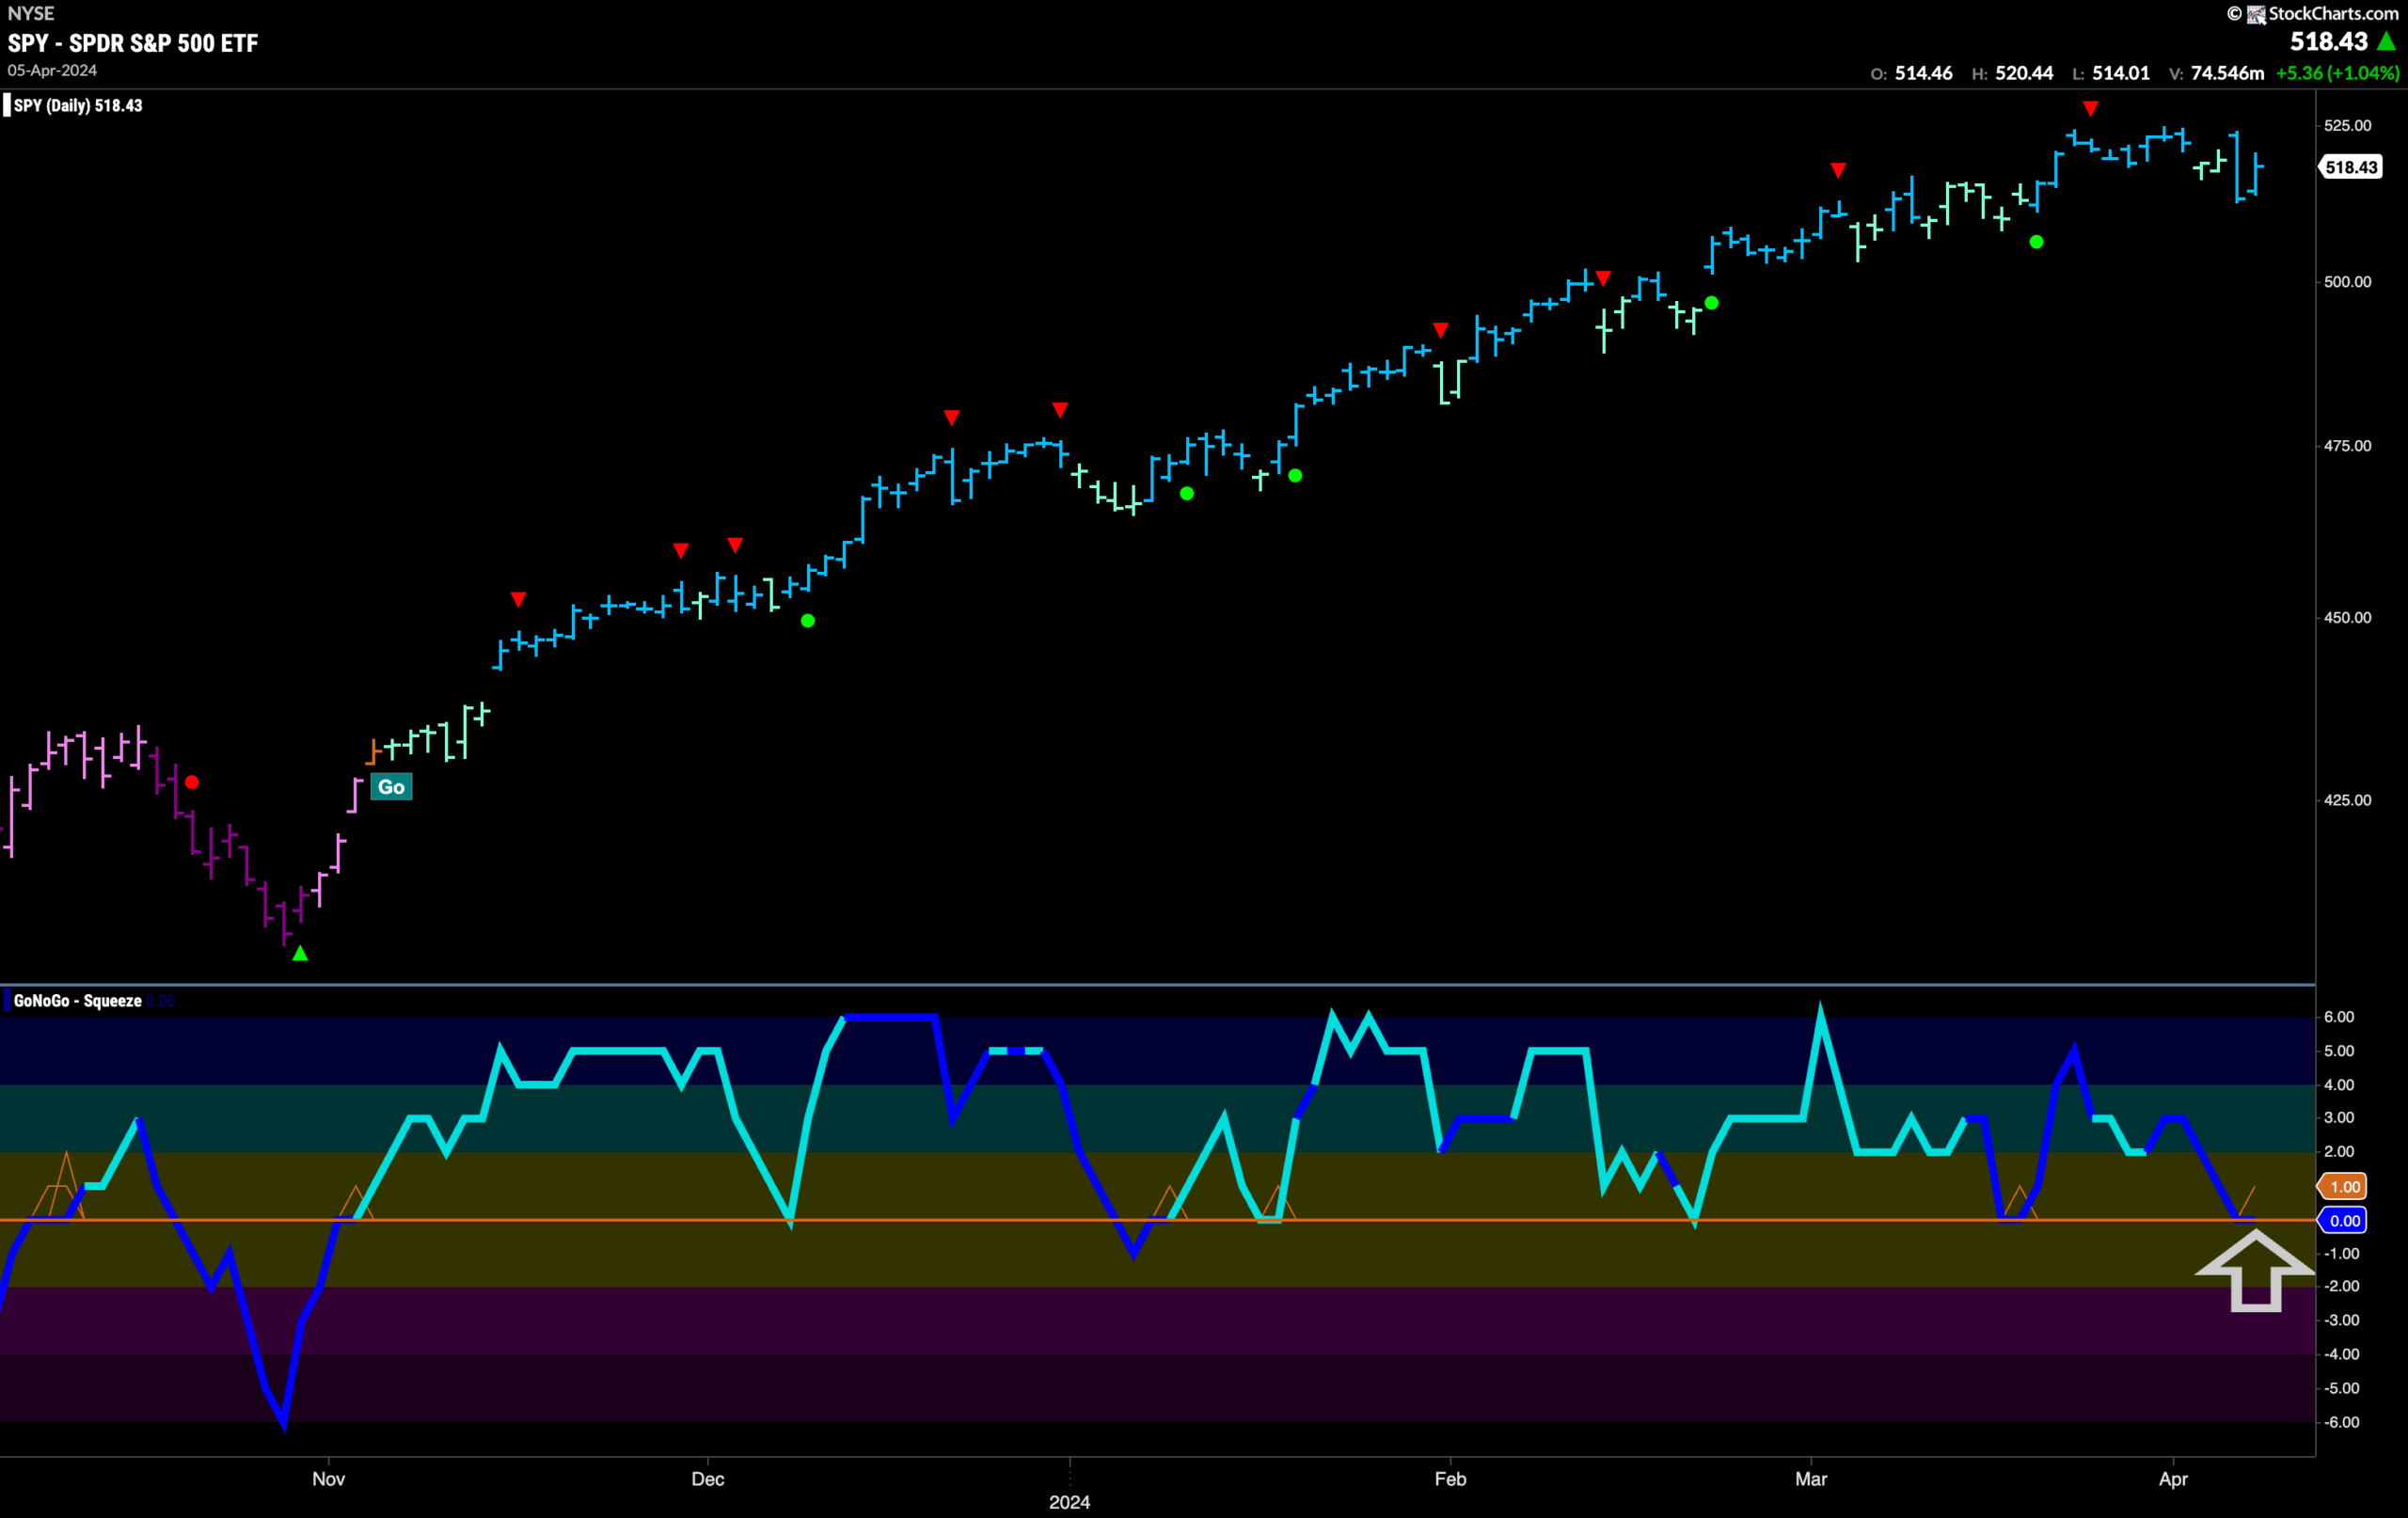
Task: Click the green circle marker in December
Action: (808, 621)
